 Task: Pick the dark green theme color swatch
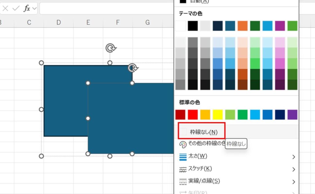255,26
